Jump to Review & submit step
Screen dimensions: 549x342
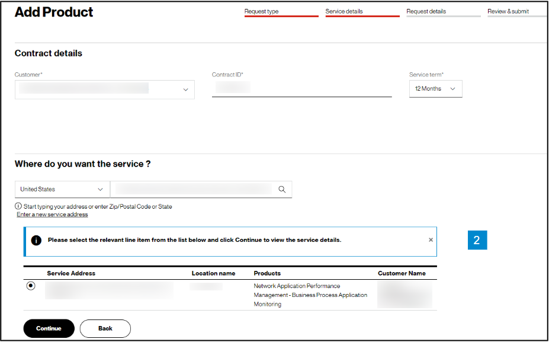point(508,11)
